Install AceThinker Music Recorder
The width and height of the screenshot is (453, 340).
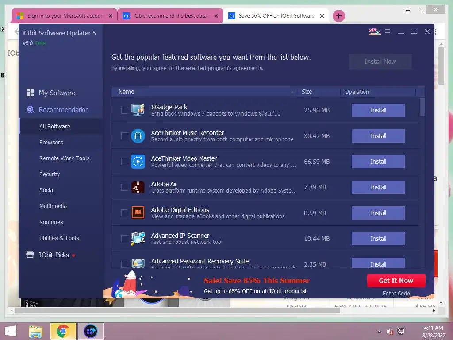378,136
